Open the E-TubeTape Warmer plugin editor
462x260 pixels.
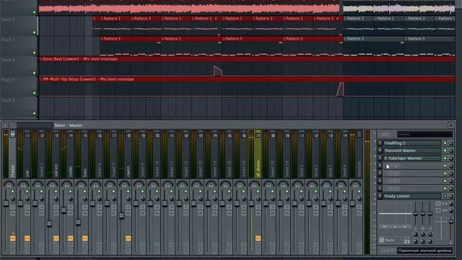(412, 158)
